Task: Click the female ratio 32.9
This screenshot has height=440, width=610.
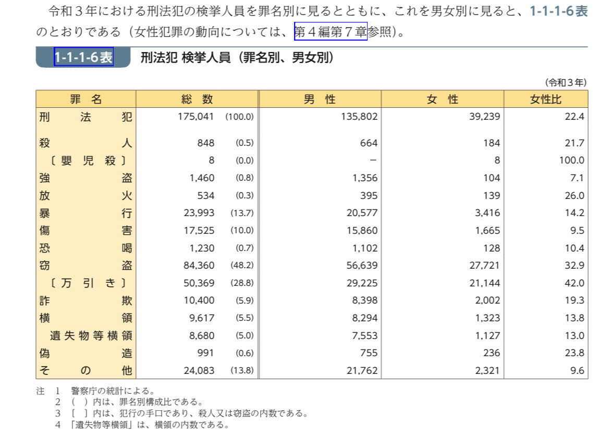Action: tap(574, 266)
